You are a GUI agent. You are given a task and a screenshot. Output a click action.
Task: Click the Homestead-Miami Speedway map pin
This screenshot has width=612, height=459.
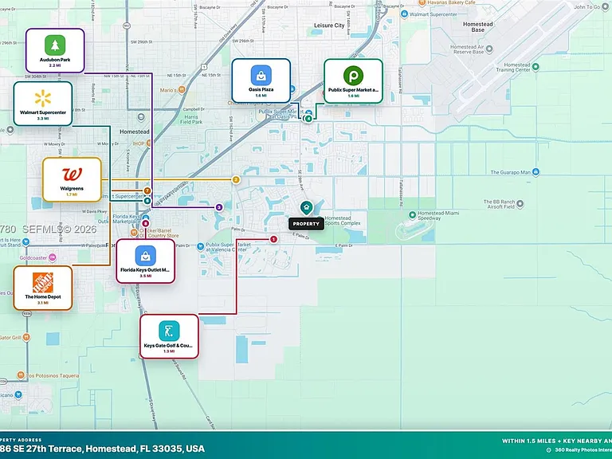pyautogui.click(x=412, y=215)
